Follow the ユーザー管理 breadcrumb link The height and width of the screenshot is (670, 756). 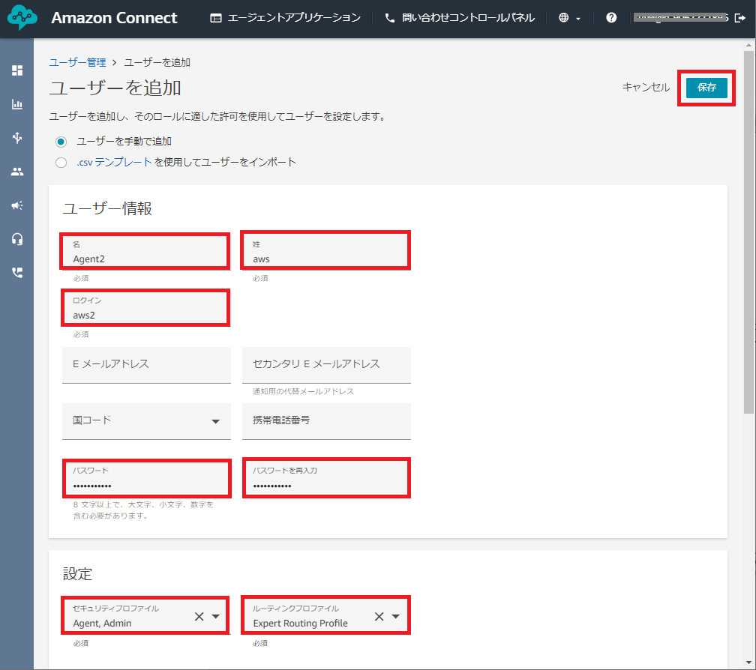pos(78,62)
